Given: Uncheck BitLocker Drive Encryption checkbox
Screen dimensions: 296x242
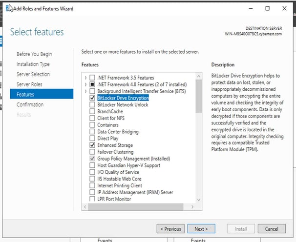Looking at the screenshot, I should pyautogui.click(x=92, y=98).
